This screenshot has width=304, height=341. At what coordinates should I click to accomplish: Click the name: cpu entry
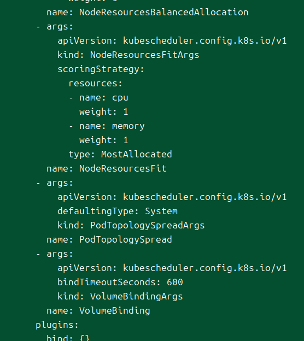pyautogui.click(x=103, y=98)
